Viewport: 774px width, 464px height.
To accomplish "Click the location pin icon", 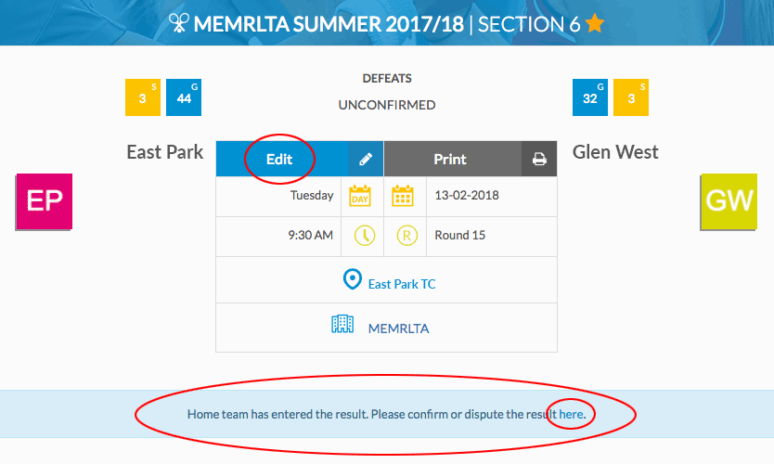I will click(353, 279).
